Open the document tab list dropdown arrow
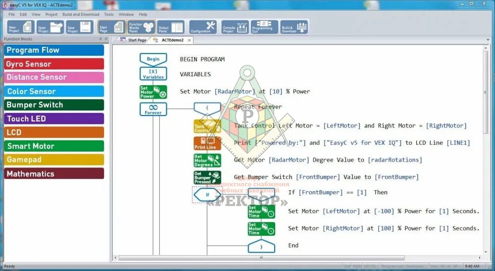 (x=488, y=40)
